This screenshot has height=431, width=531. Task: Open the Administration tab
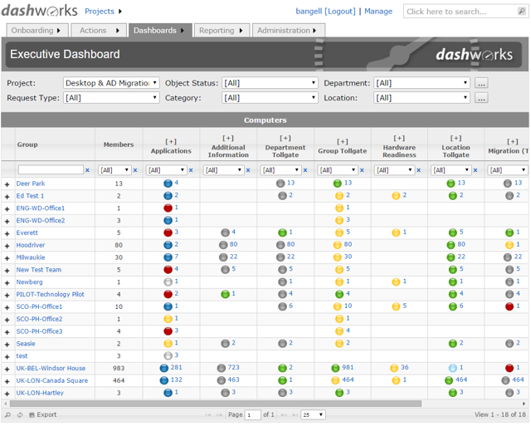click(x=289, y=31)
